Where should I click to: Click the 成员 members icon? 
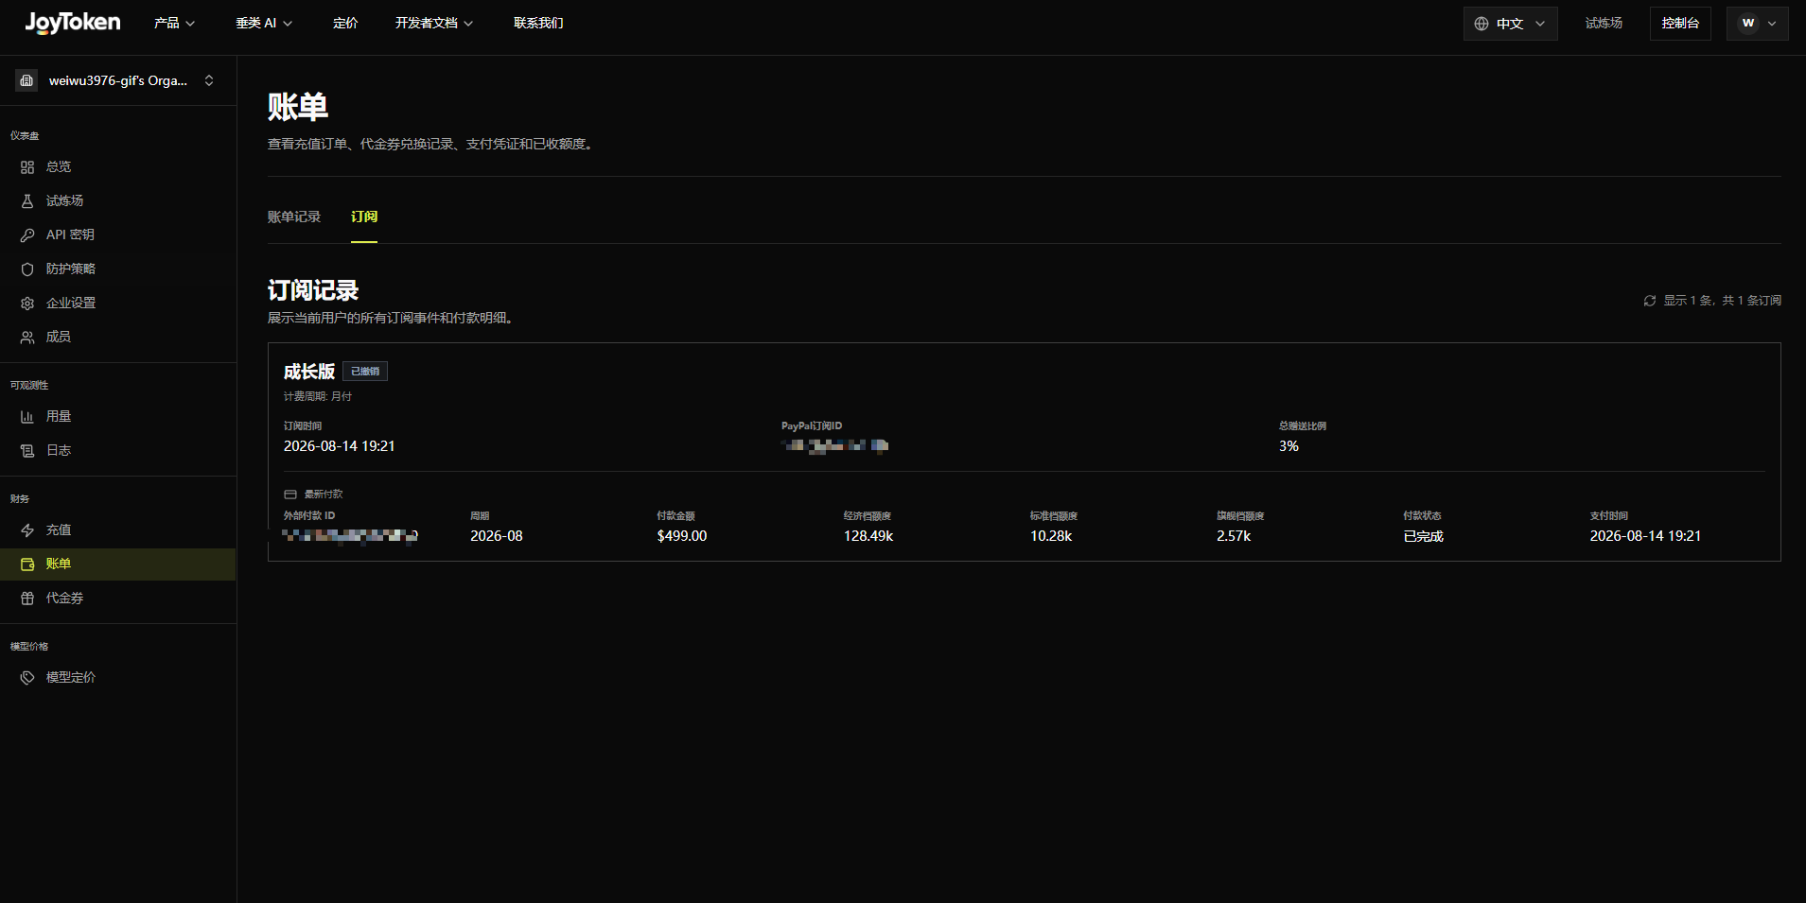pyautogui.click(x=27, y=338)
